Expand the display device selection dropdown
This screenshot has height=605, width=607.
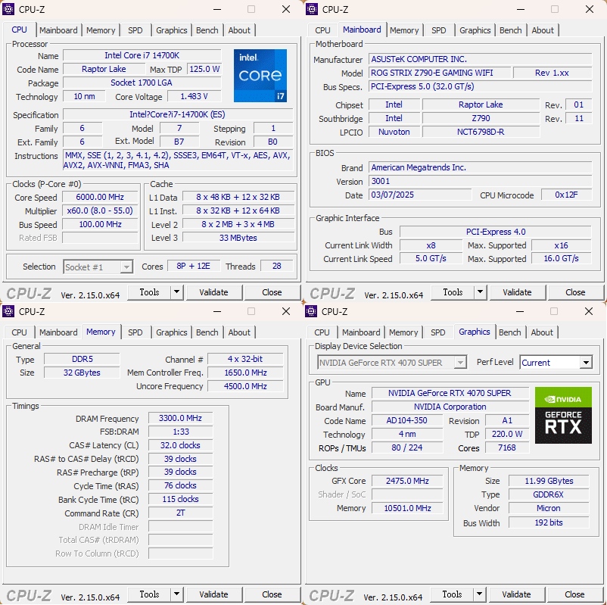tap(460, 363)
